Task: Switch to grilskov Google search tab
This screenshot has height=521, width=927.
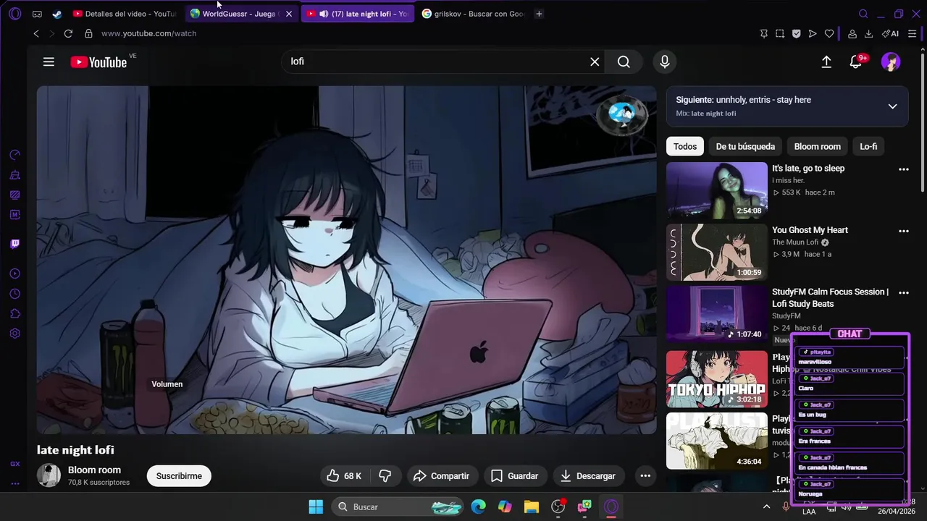Action: [473, 14]
